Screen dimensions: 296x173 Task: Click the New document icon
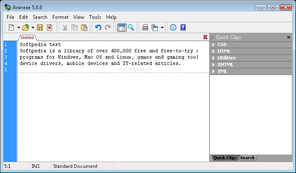pyautogui.click(x=11, y=28)
